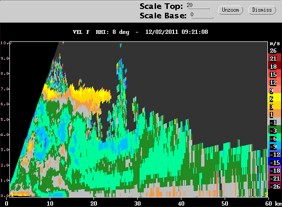The height and width of the screenshot is (207, 282).
Task: Click the 'Scale Top:' label
Action: 161,6
